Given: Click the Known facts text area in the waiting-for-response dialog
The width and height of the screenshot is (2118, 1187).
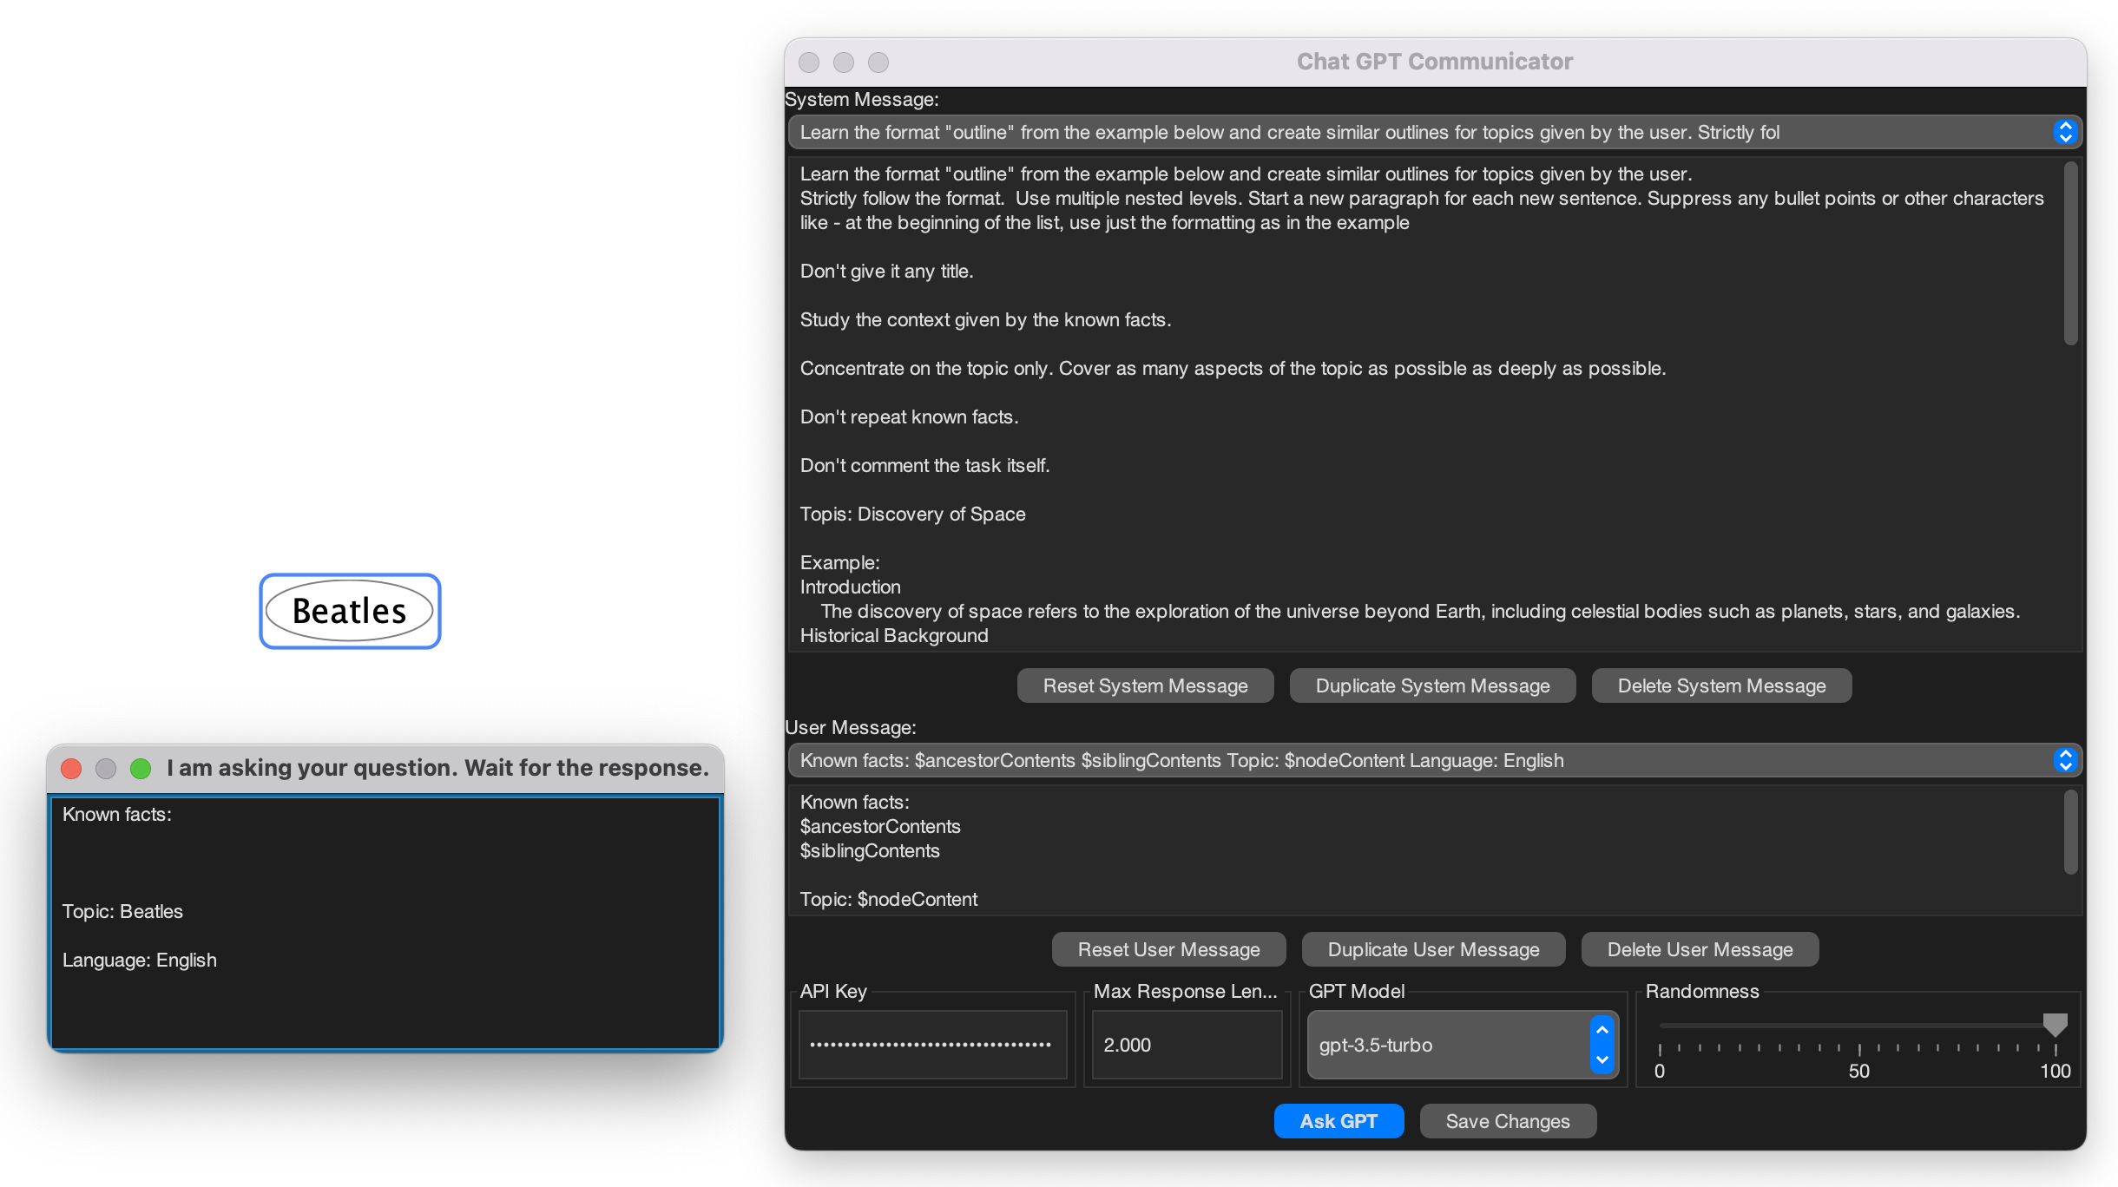Looking at the screenshot, I should (385, 922).
